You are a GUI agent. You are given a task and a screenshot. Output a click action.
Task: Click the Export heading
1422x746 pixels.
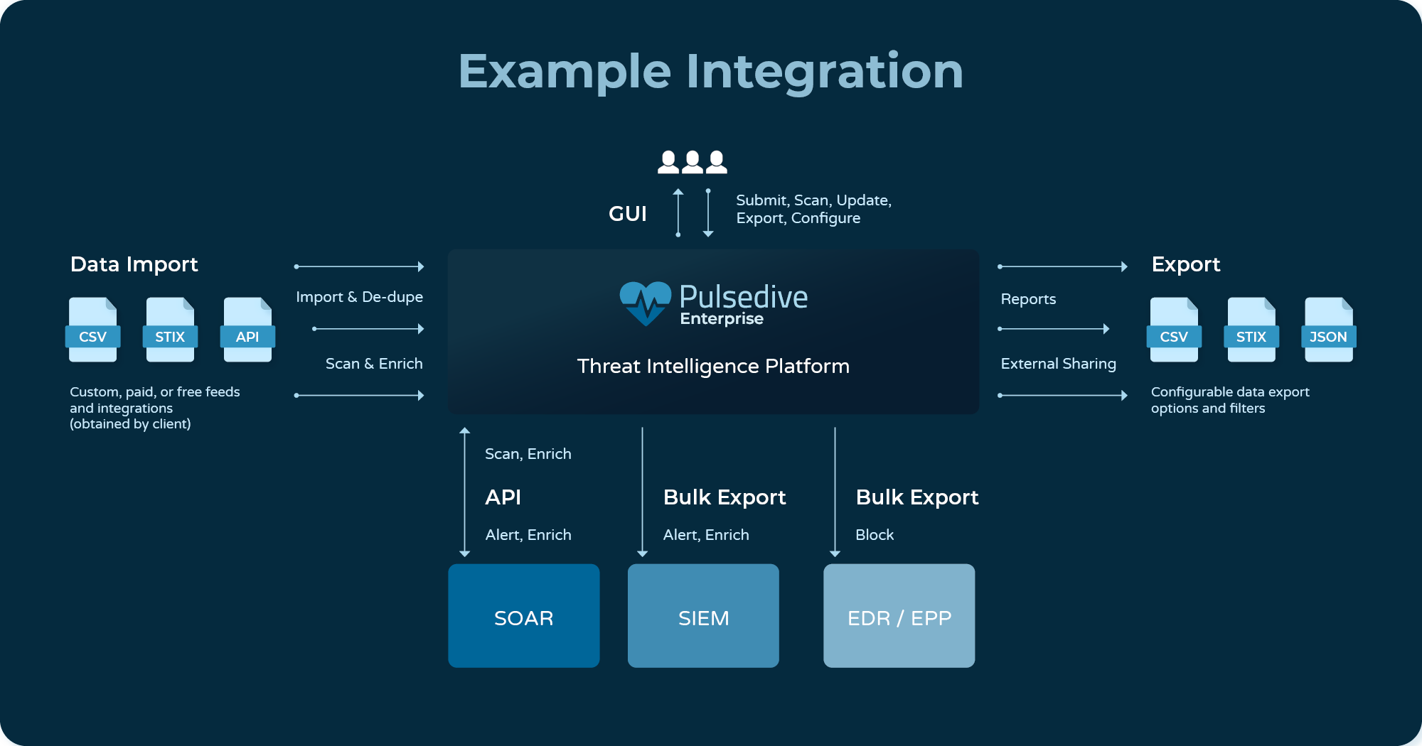click(1186, 264)
